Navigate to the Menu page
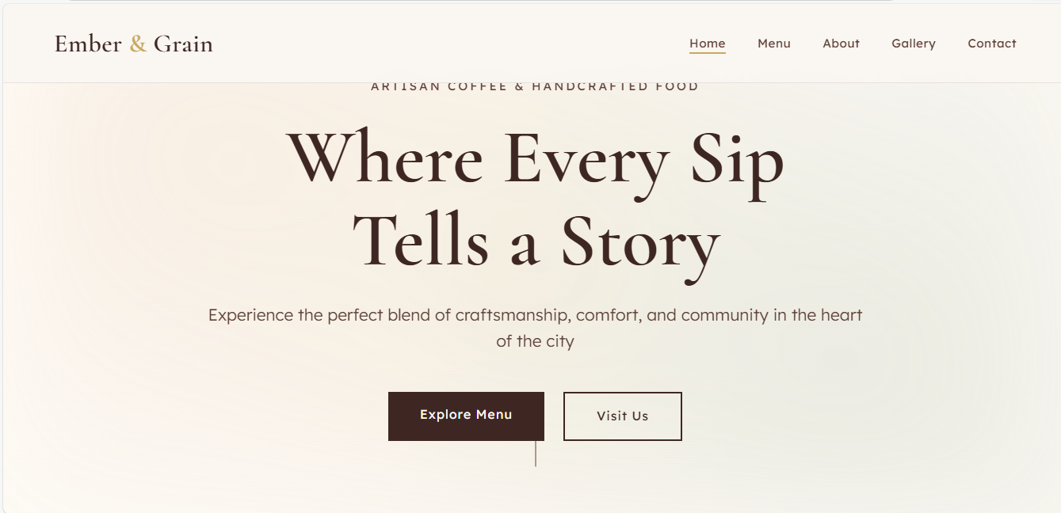This screenshot has height=513, width=1061. click(773, 44)
